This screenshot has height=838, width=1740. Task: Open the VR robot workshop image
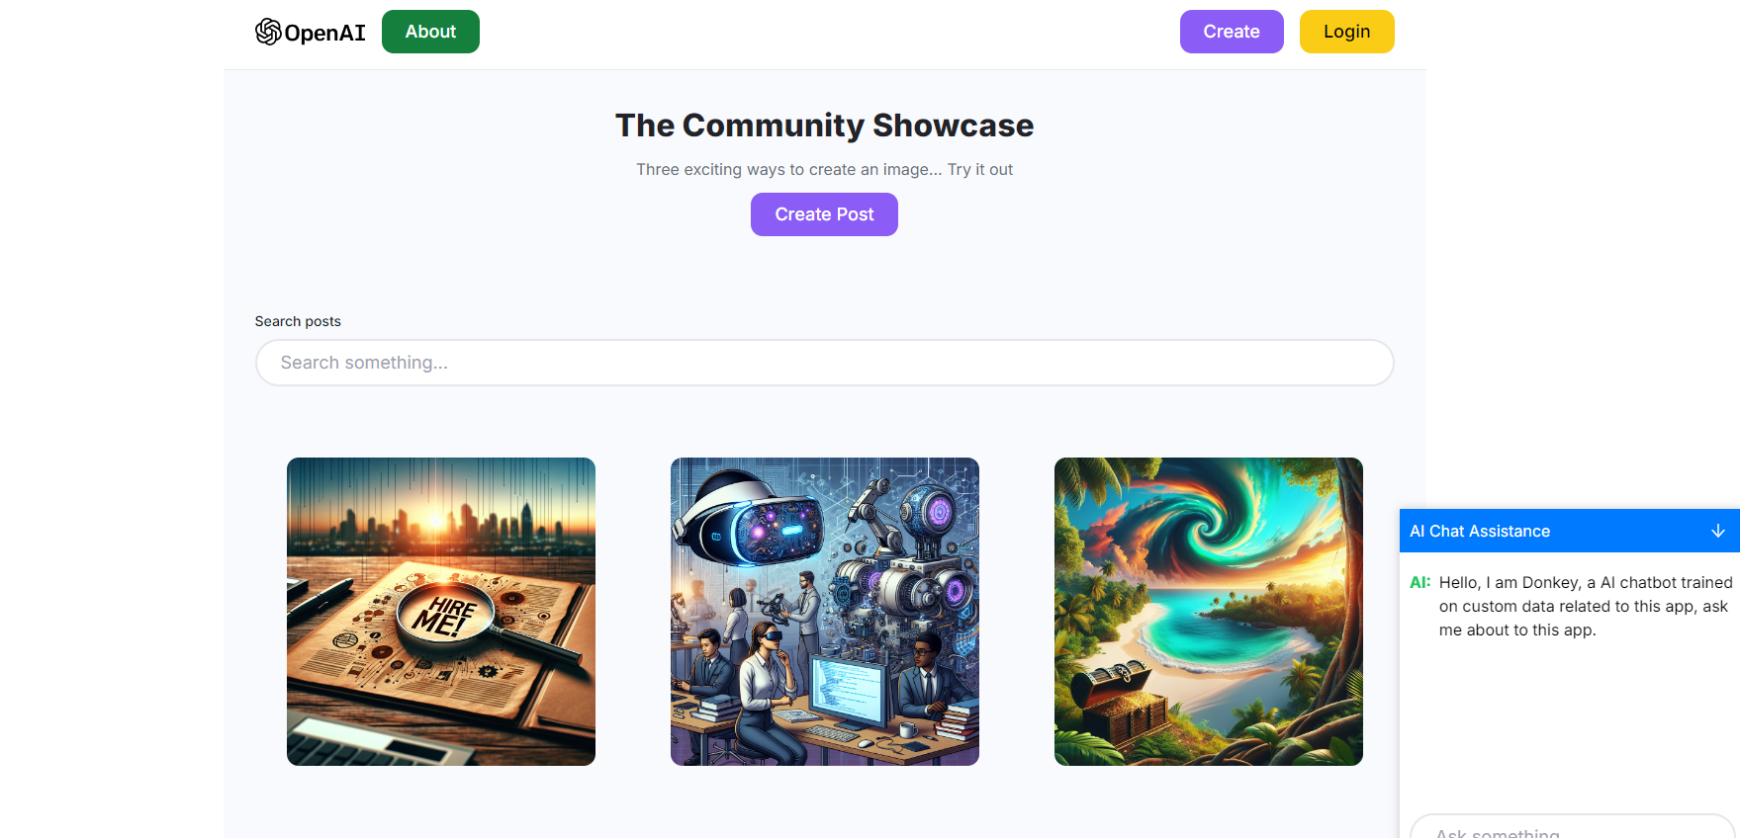(x=825, y=612)
